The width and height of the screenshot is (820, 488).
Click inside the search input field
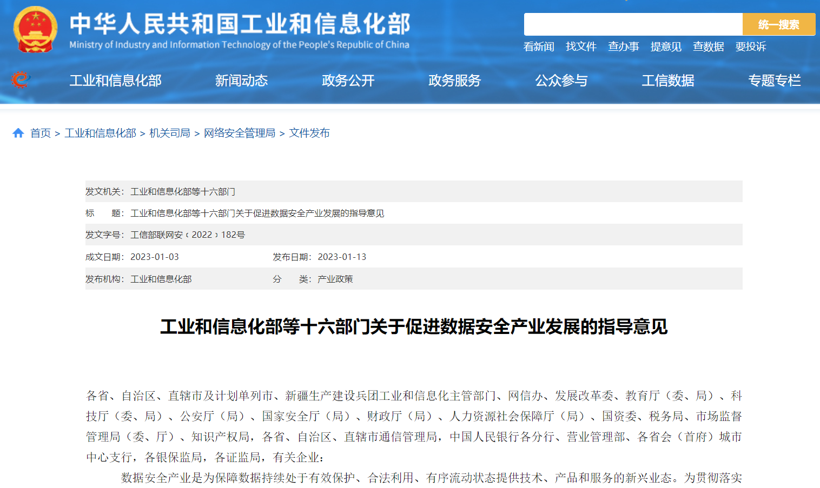pos(633,24)
